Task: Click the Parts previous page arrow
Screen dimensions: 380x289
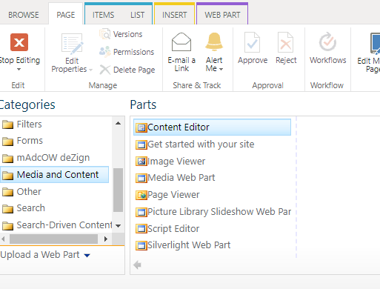Action: click(x=137, y=265)
